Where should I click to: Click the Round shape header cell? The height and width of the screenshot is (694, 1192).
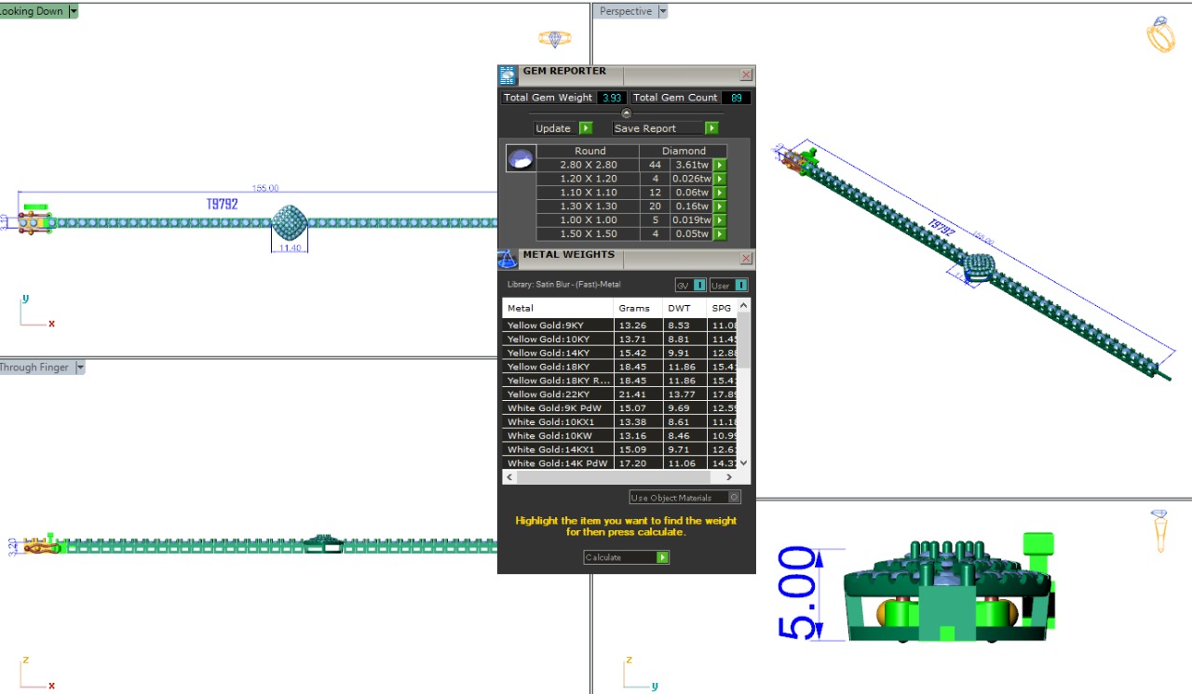[x=589, y=151]
